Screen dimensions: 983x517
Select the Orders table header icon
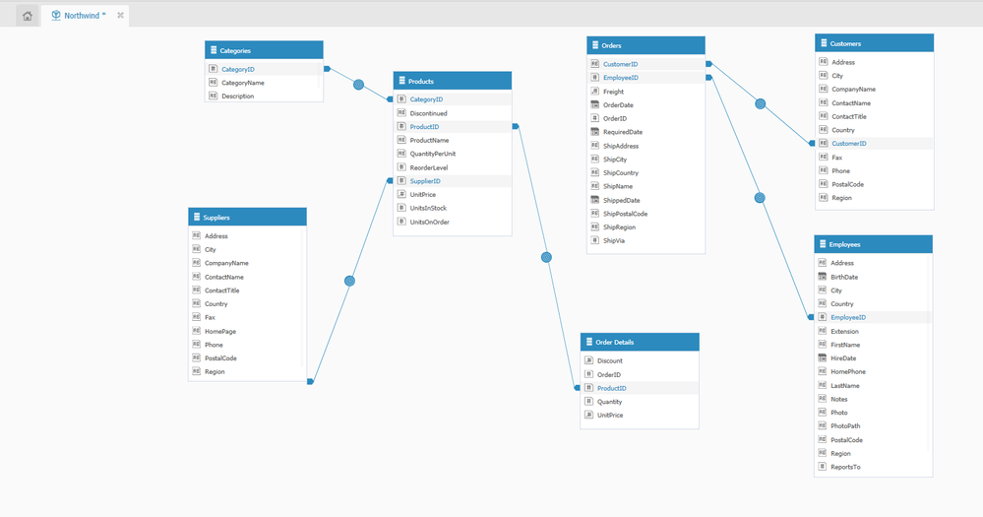[595, 45]
